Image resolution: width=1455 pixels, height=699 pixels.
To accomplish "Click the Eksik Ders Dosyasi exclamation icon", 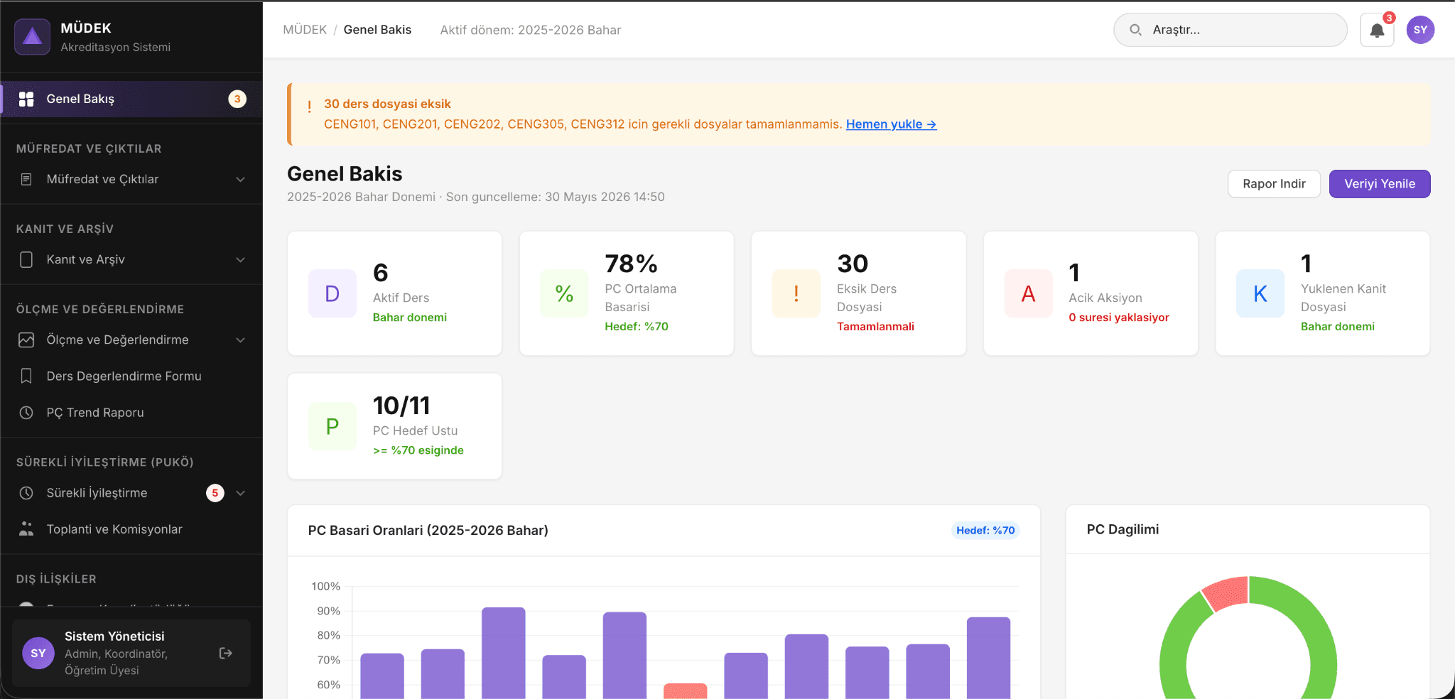I will tap(796, 293).
